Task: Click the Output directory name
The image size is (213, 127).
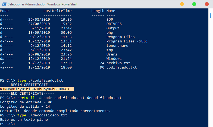Action: [113, 28]
